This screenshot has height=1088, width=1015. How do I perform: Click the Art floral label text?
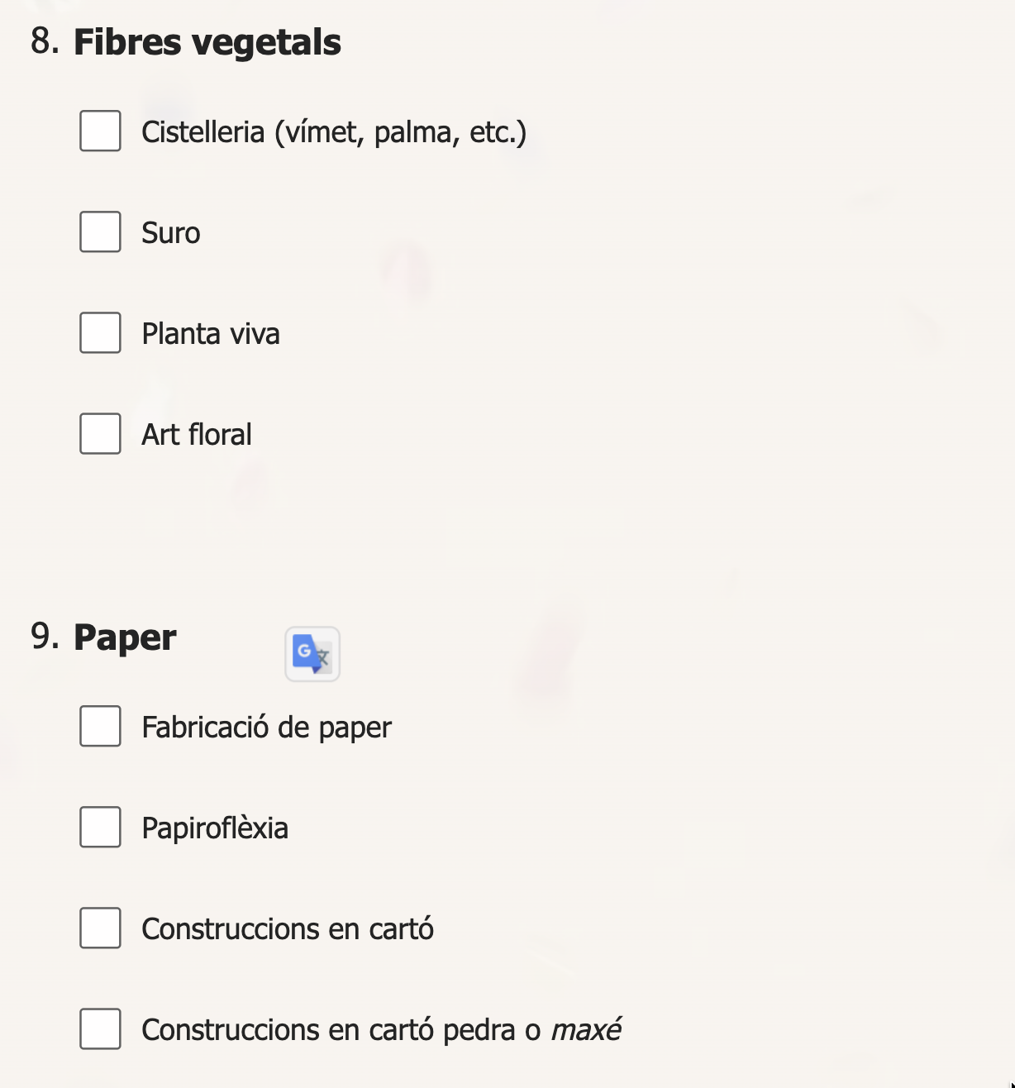point(197,435)
